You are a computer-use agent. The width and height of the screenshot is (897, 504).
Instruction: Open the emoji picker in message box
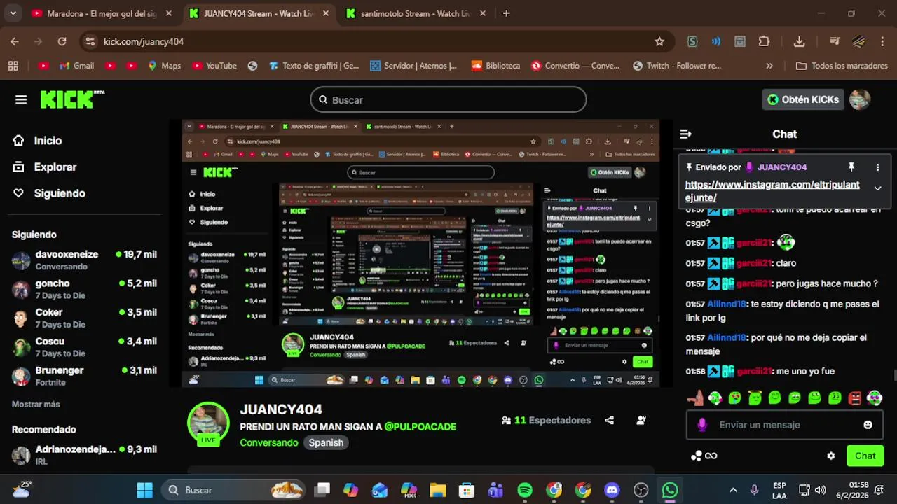868,425
